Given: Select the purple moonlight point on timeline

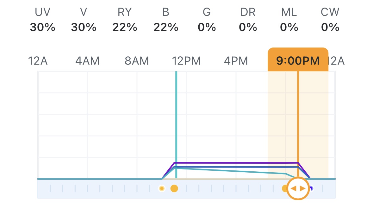Looking at the screenshot, I should (311, 189).
